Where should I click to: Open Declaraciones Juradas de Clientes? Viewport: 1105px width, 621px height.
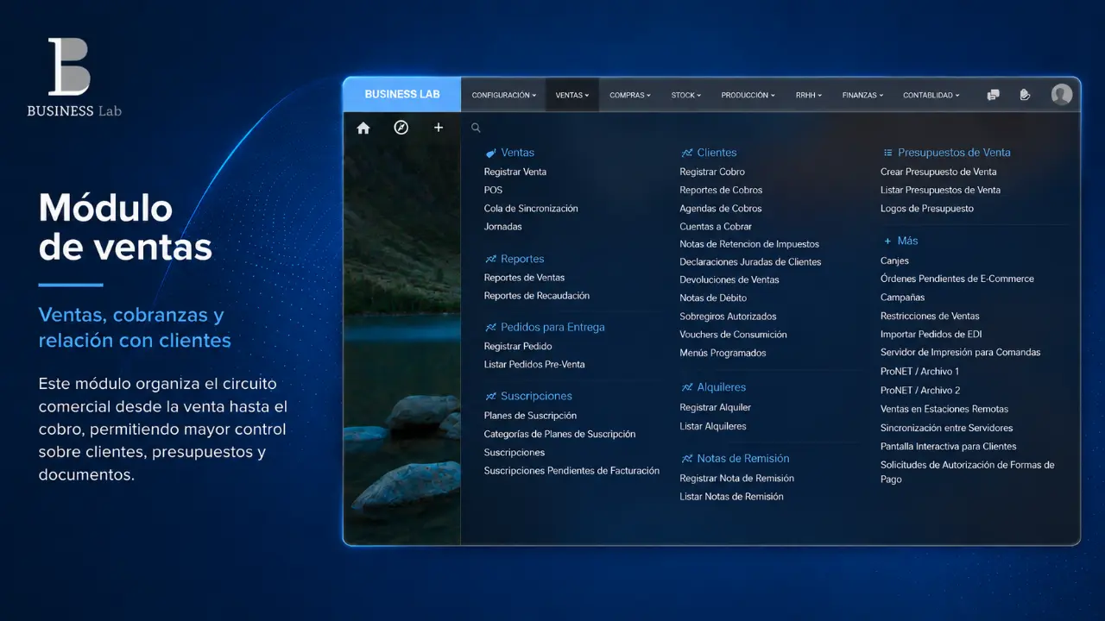pyautogui.click(x=750, y=262)
